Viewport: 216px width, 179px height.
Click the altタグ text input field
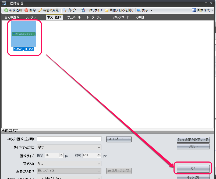[x=69, y=139]
